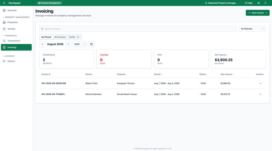Click Draft status badge for Sunset Beach House
This screenshot has height=151, width=272.
[203, 94]
